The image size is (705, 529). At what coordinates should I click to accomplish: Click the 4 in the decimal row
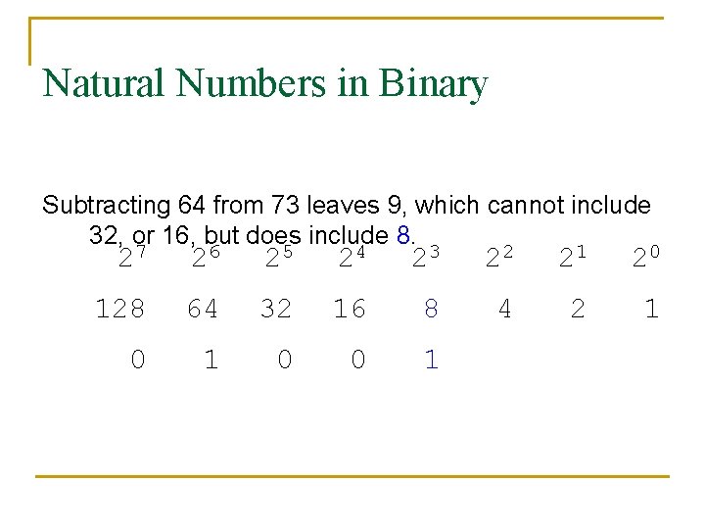click(504, 310)
